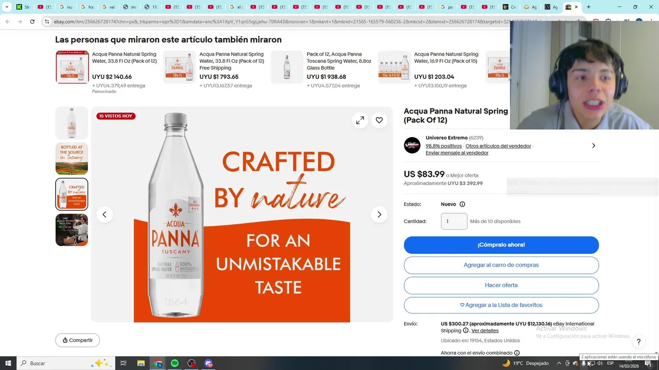This screenshot has width=659, height=370.
Task: Click Enviar mensaje al vendedor link
Action: pyautogui.click(x=457, y=153)
